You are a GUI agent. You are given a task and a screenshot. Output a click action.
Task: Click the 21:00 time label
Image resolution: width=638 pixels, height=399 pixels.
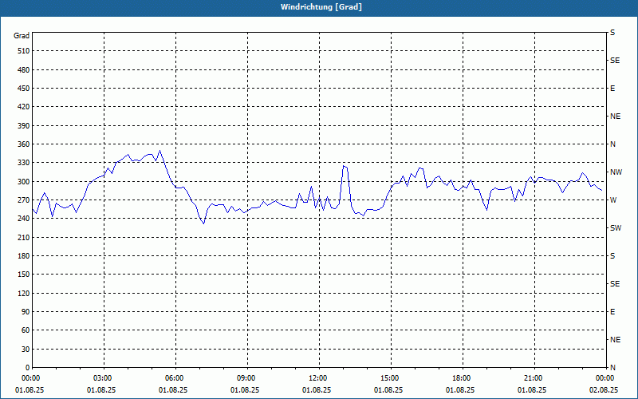pos(532,378)
